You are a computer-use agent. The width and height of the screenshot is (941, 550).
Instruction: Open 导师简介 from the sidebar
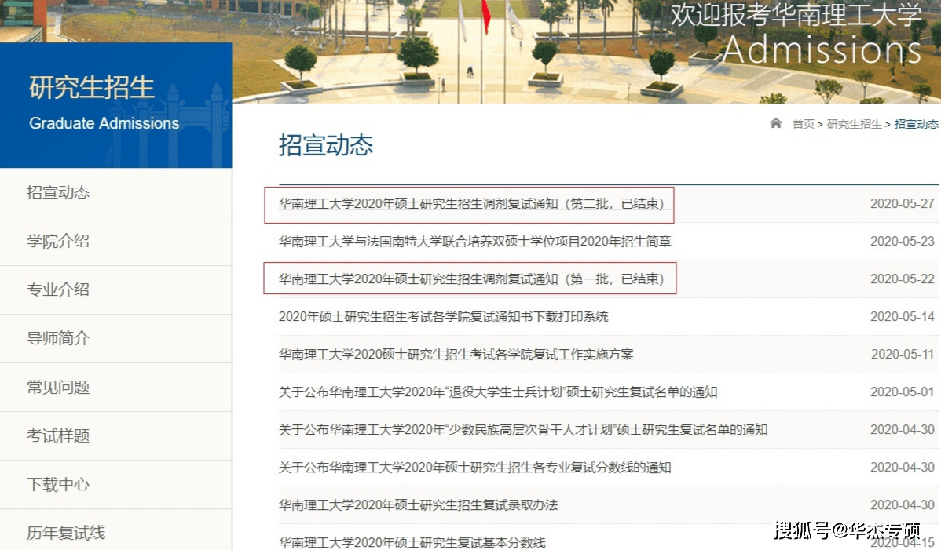(58, 338)
